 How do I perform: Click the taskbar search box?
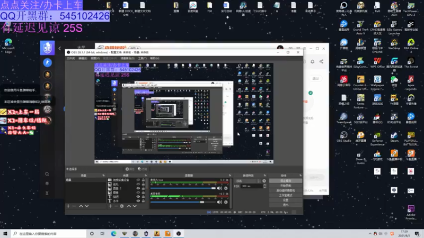[49, 234]
